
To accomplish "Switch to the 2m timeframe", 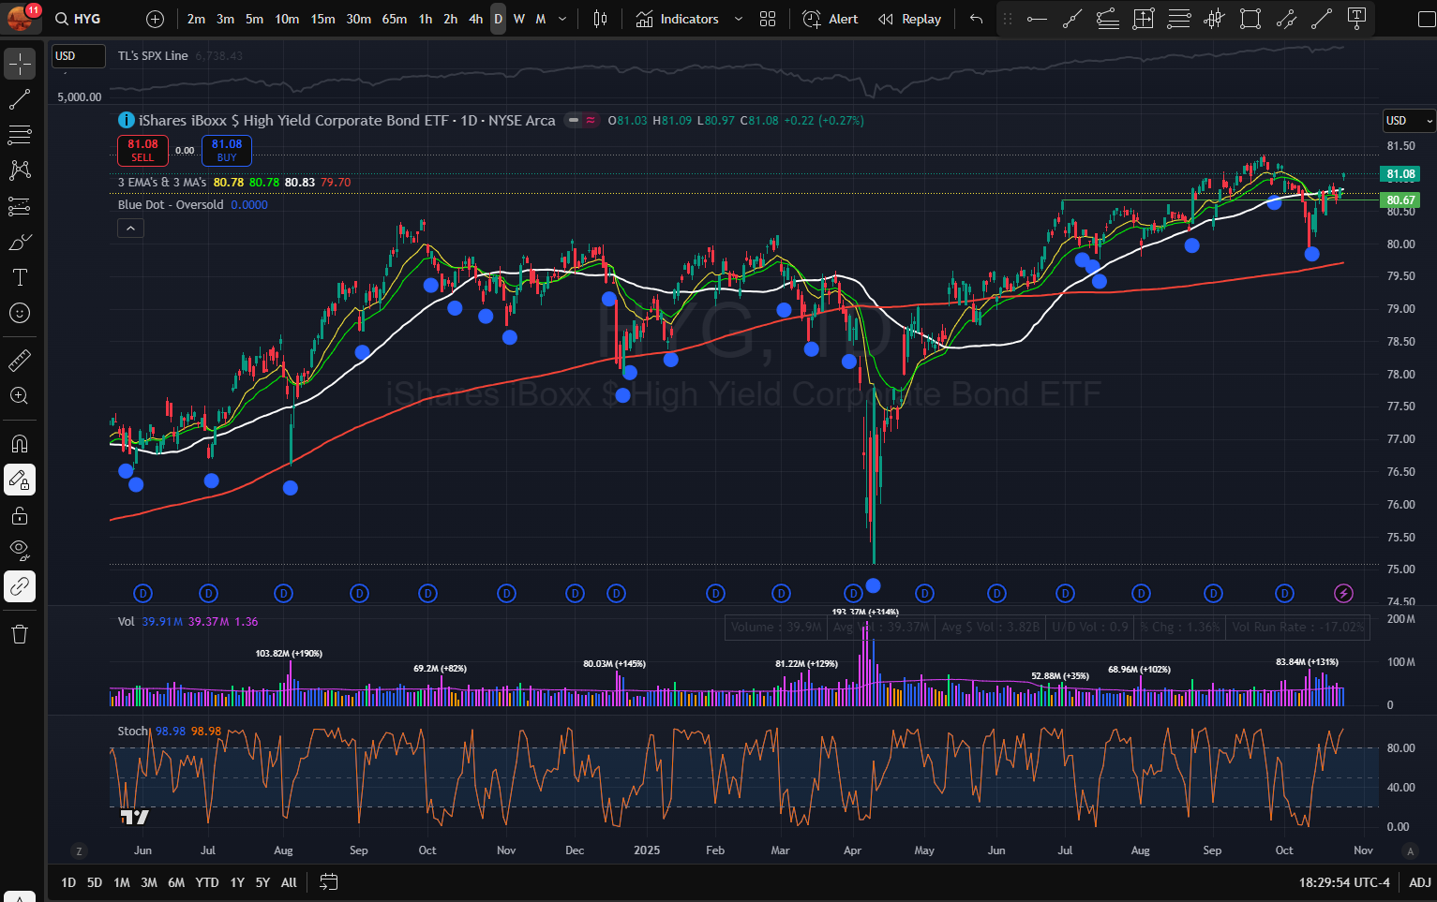I will pos(196,19).
